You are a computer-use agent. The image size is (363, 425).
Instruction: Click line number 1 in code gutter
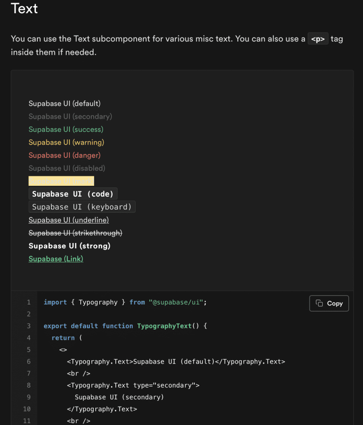tap(28, 303)
